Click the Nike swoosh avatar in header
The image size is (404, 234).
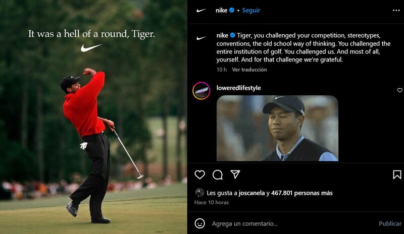[x=201, y=10]
